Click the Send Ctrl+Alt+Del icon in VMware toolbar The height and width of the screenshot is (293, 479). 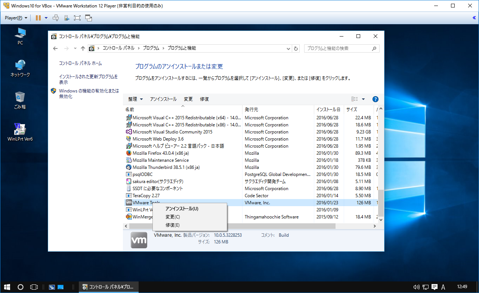pos(56,18)
